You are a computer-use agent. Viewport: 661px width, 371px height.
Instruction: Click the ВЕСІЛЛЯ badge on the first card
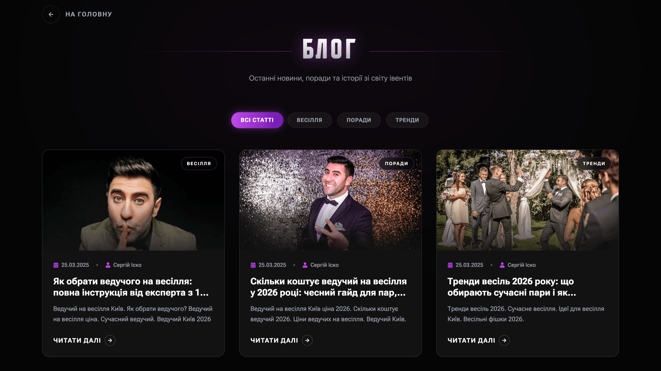coord(199,163)
